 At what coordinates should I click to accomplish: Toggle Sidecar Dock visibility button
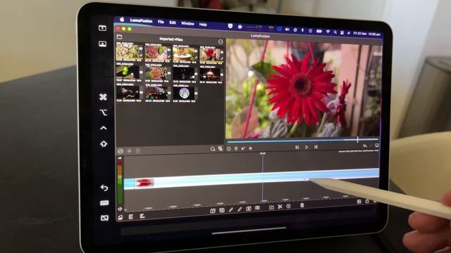tap(102, 44)
